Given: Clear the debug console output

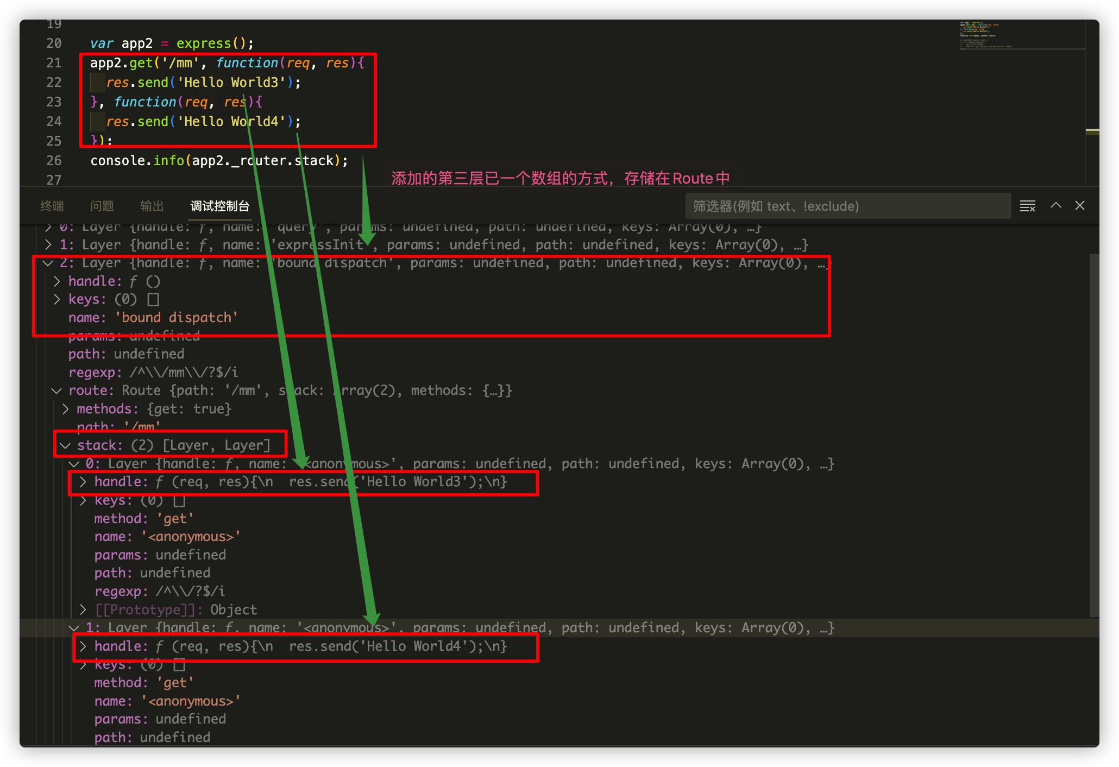Looking at the screenshot, I should pyautogui.click(x=1027, y=206).
